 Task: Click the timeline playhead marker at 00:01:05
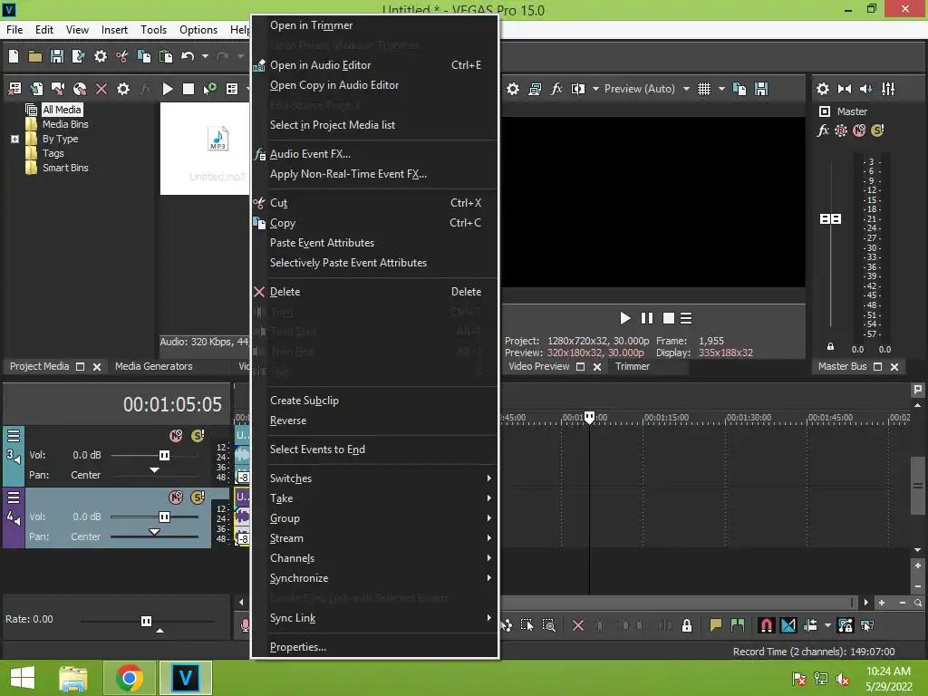(x=589, y=417)
